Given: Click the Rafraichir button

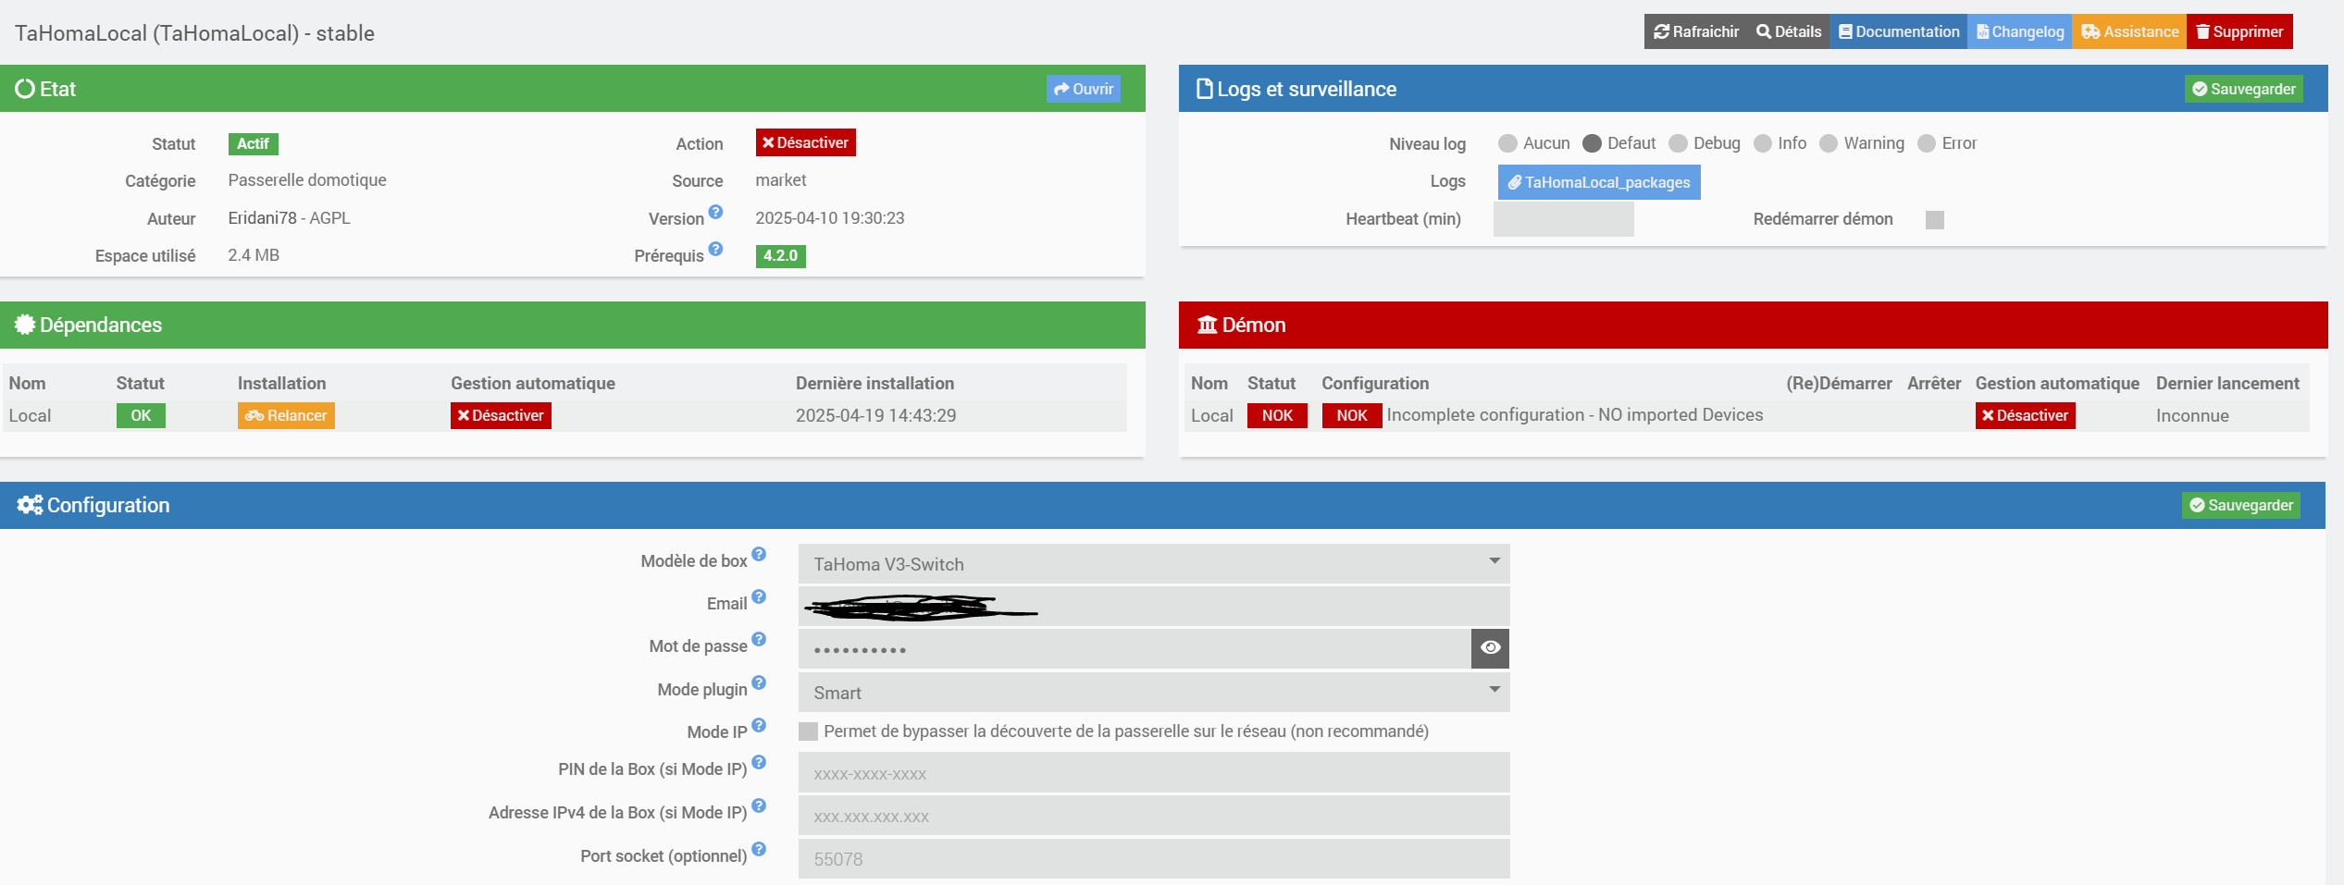Looking at the screenshot, I should [x=1696, y=31].
